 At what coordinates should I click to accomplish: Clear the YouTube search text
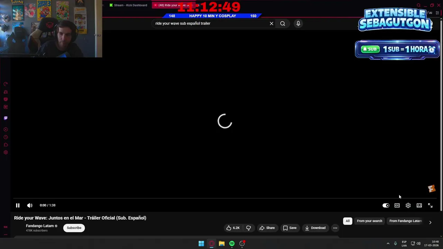pyautogui.click(x=271, y=24)
